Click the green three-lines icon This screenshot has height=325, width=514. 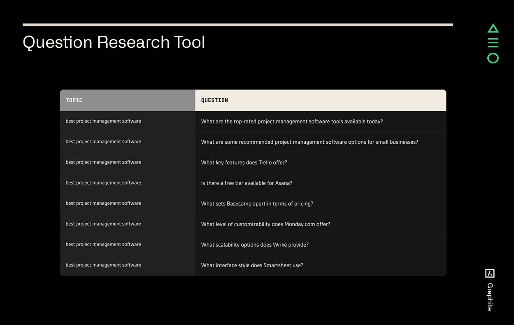tap(493, 43)
